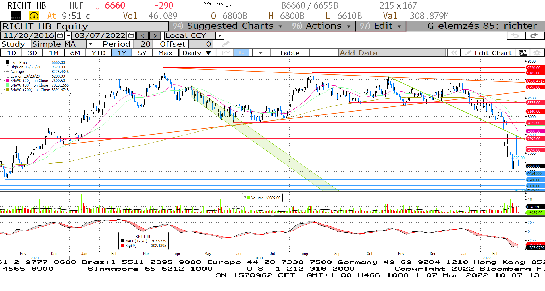Click the SMAVG (20) magenta legend swatch
Screen dimensions: 545x291
coord(8,81)
